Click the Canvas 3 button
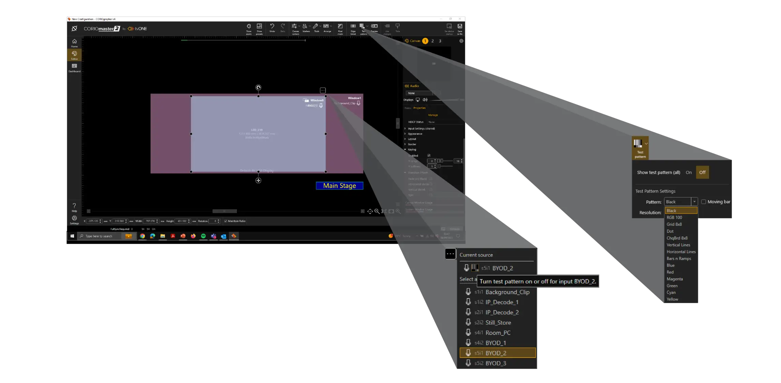 point(440,41)
